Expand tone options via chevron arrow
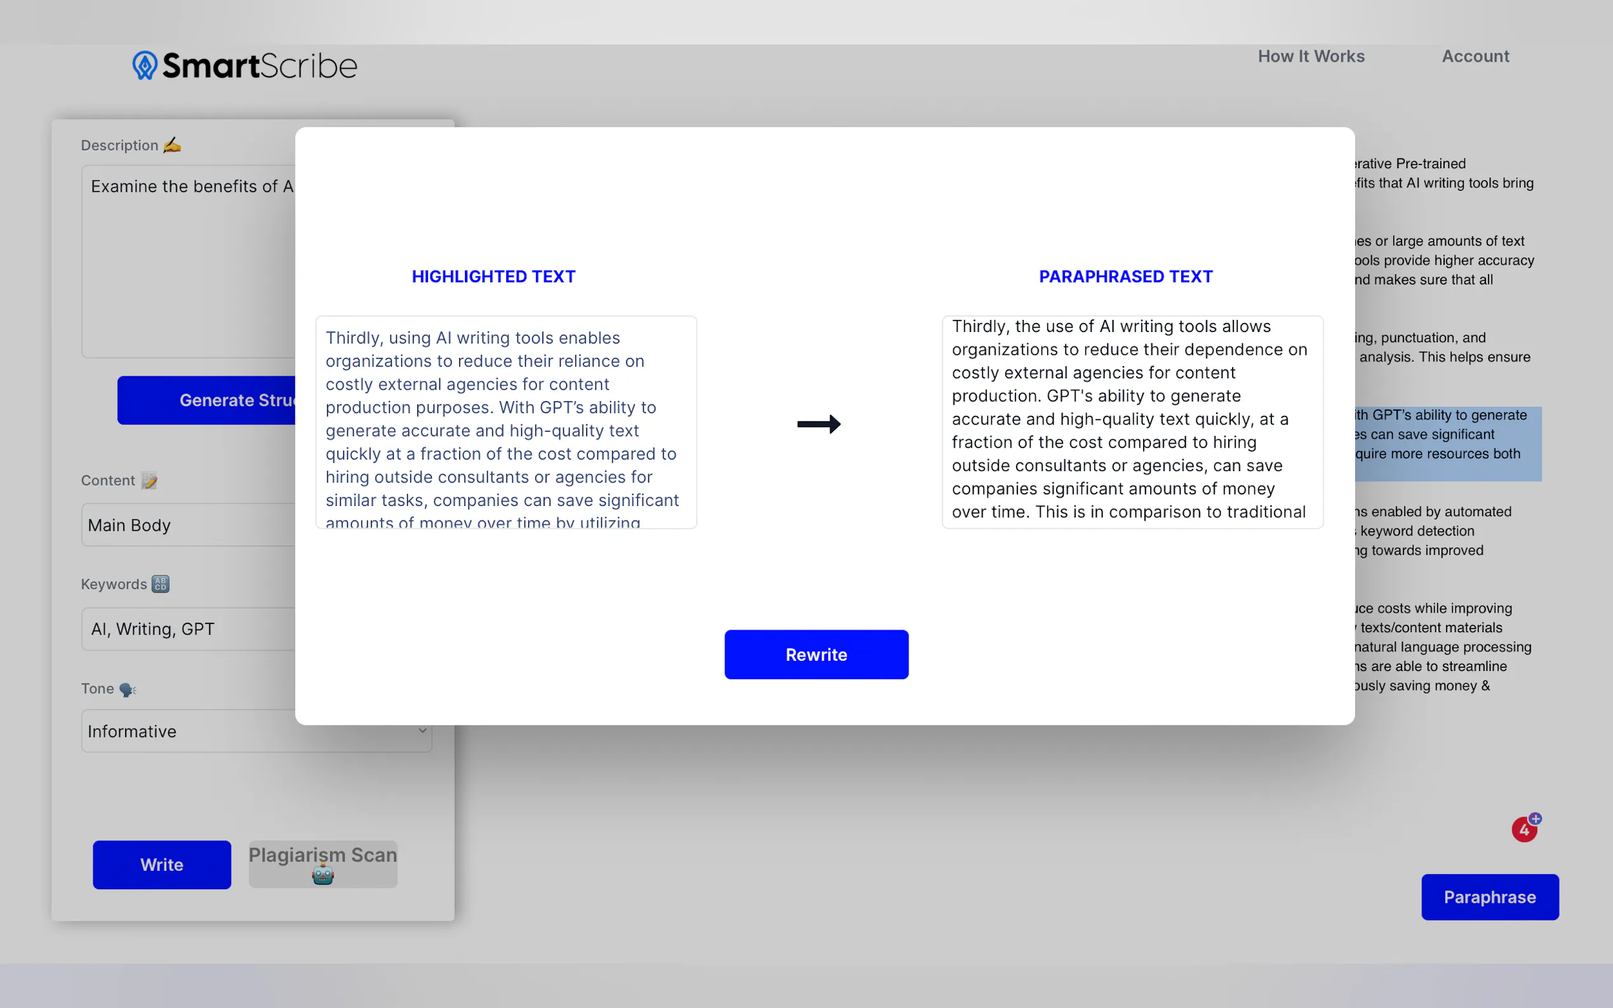 pyautogui.click(x=422, y=731)
